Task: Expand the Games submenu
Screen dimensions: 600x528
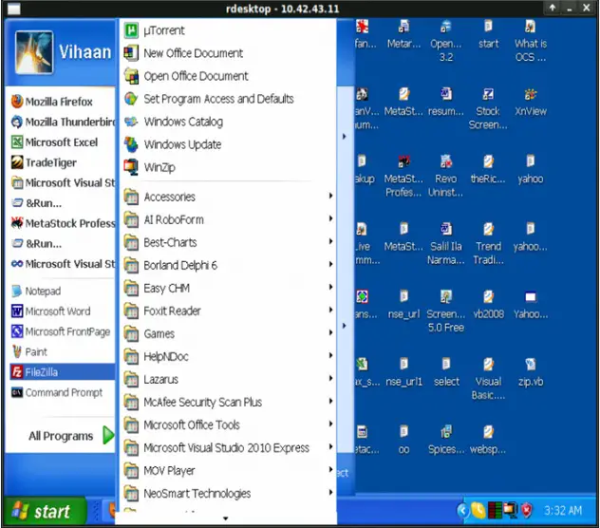Action: click(x=229, y=333)
